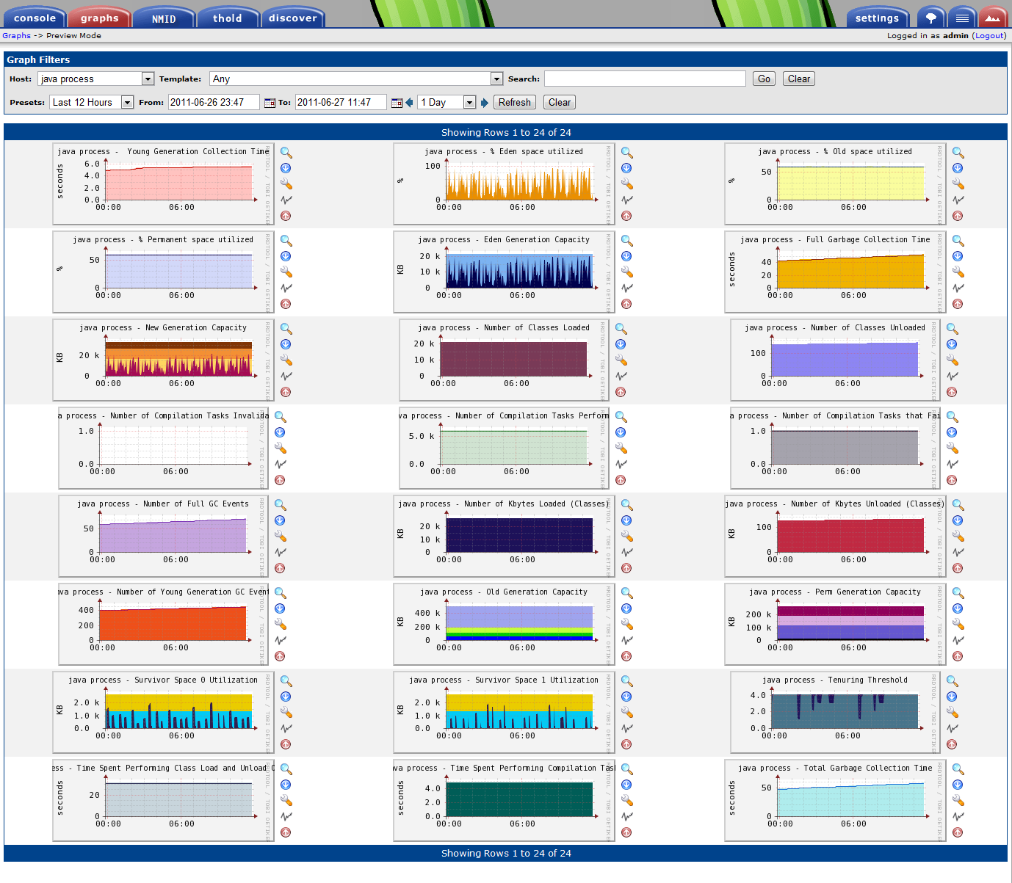This screenshot has width=1012, height=883.
Task: Open the From date calendar picker
Action: click(270, 103)
